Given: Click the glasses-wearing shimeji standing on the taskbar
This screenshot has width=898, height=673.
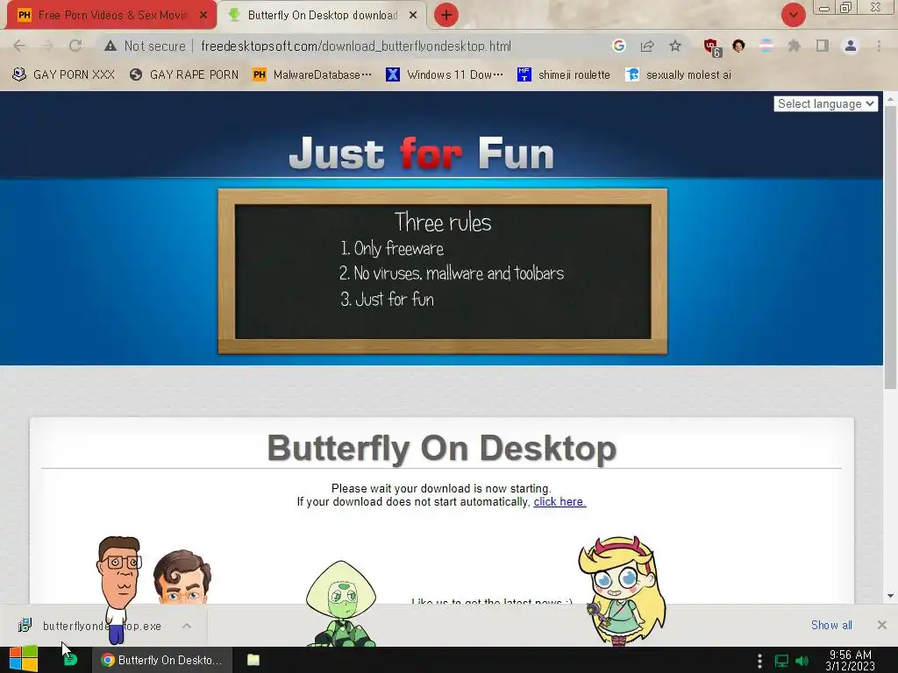Looking at the screenshot, I should point(118,590).
